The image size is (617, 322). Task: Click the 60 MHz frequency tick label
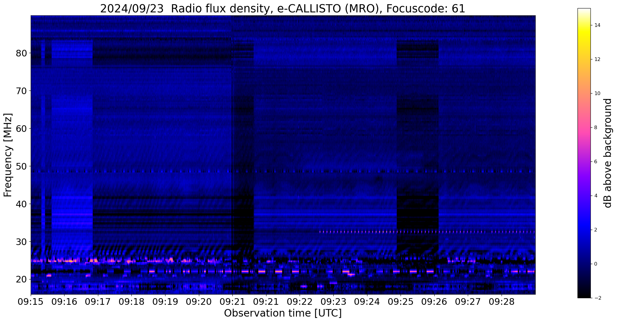(x=21, y=129)
